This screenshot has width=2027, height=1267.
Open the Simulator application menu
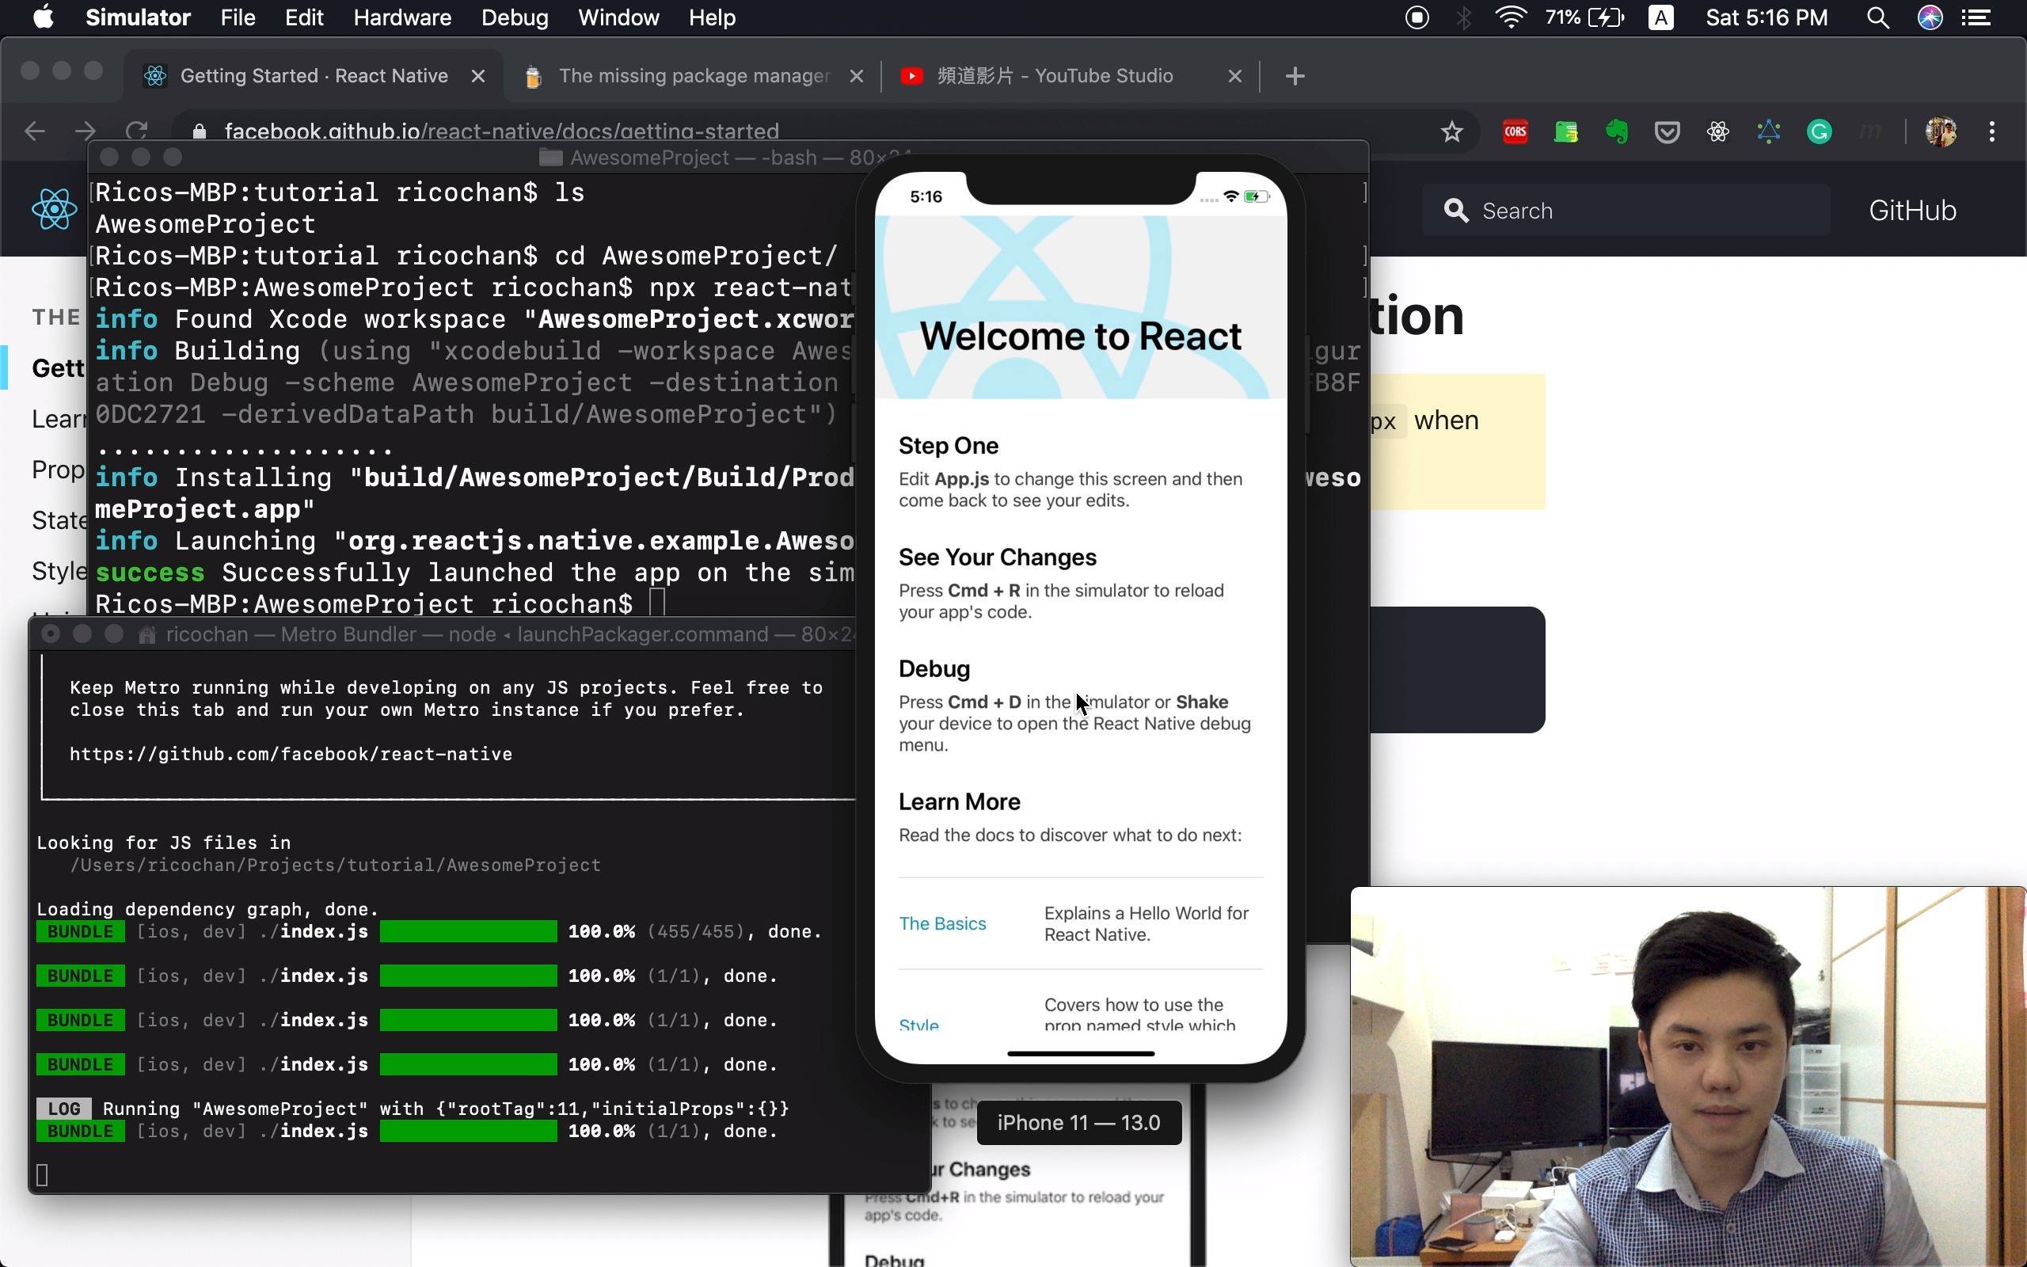pos(139,17)
